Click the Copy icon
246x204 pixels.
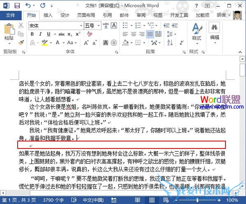[x=21, y=34]
